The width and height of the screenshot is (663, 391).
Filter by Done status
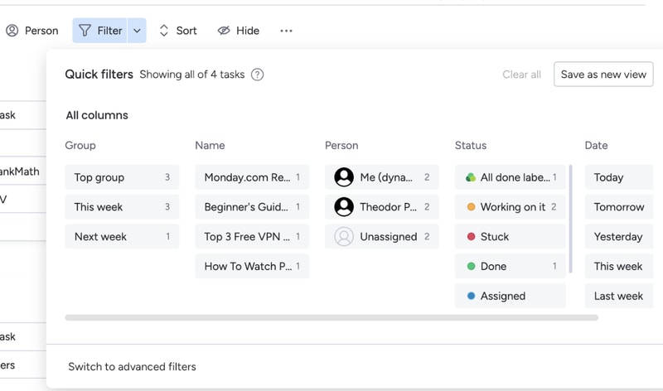pos(511,266)
